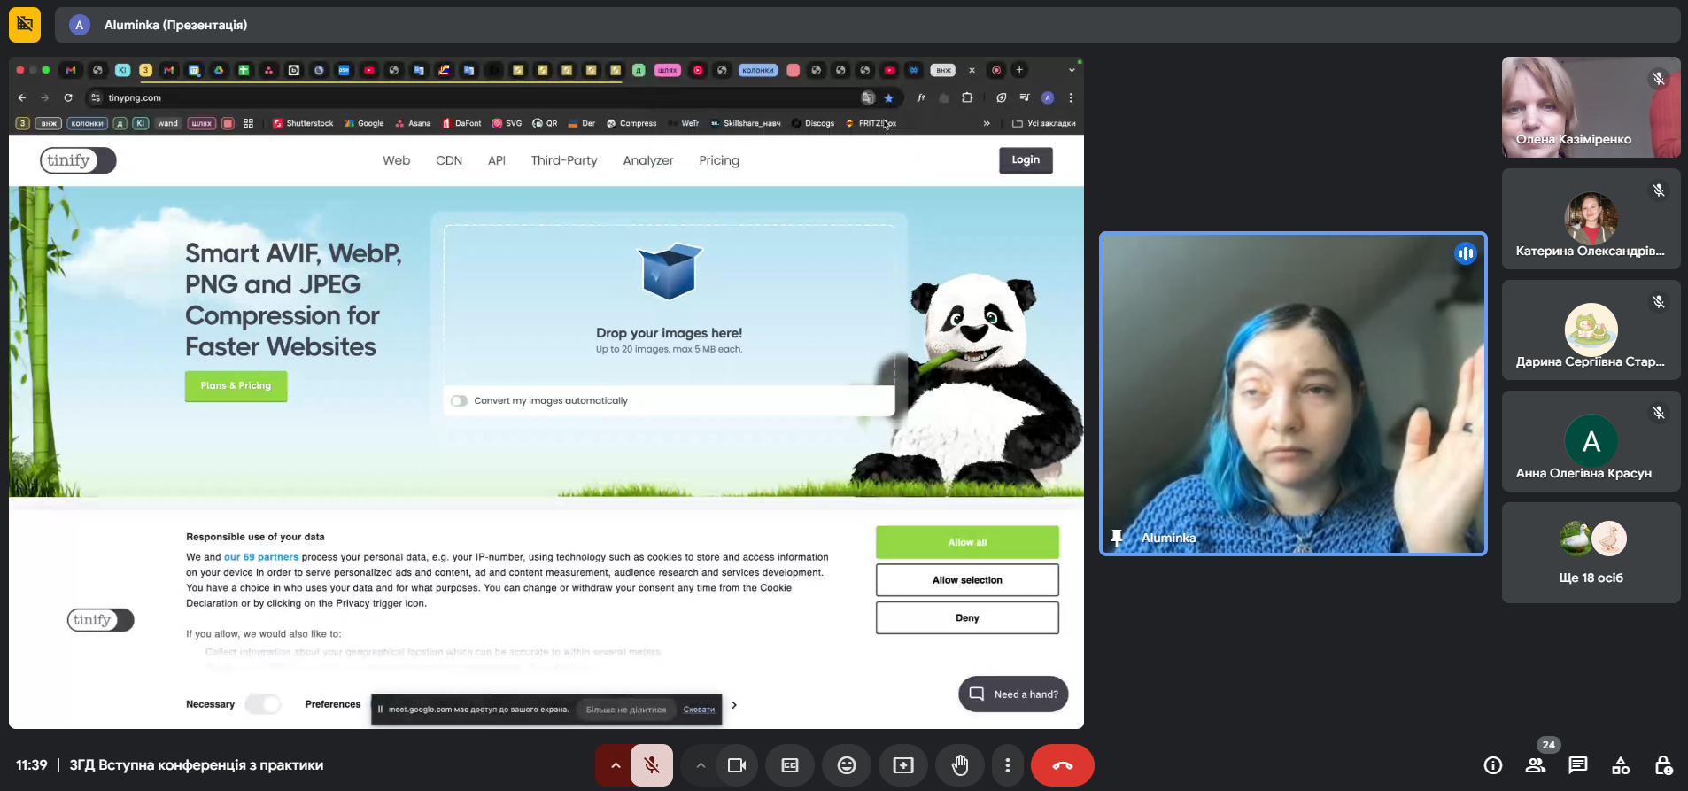
Task: Open the Discogs bookmark
Action: pyautogui.click(x=813, y=123)
